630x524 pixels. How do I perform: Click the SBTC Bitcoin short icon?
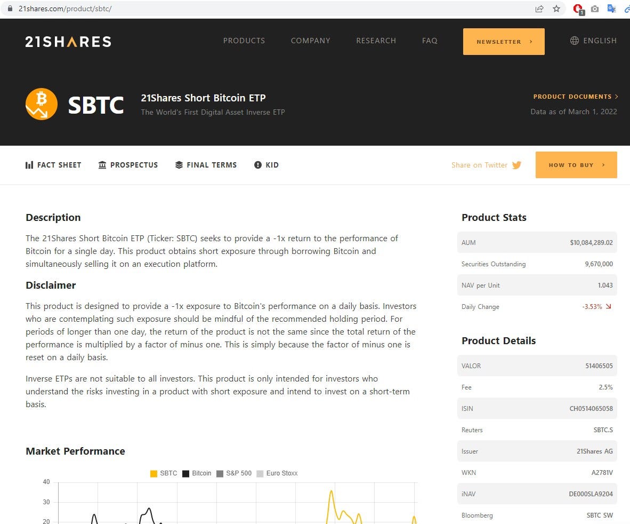42,104
